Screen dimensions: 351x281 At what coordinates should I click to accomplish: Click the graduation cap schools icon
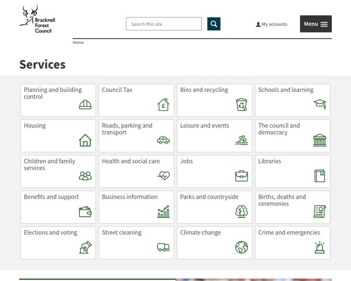click(x=319, y=105)
